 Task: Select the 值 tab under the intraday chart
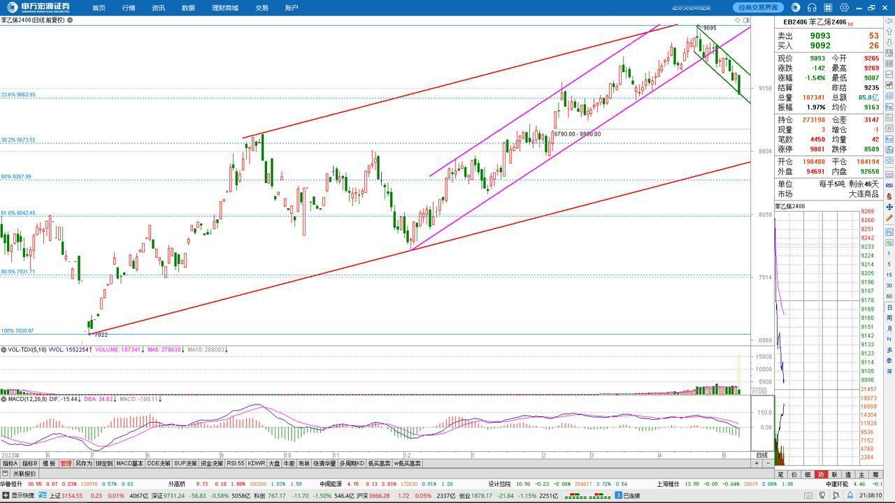(848, 474)
